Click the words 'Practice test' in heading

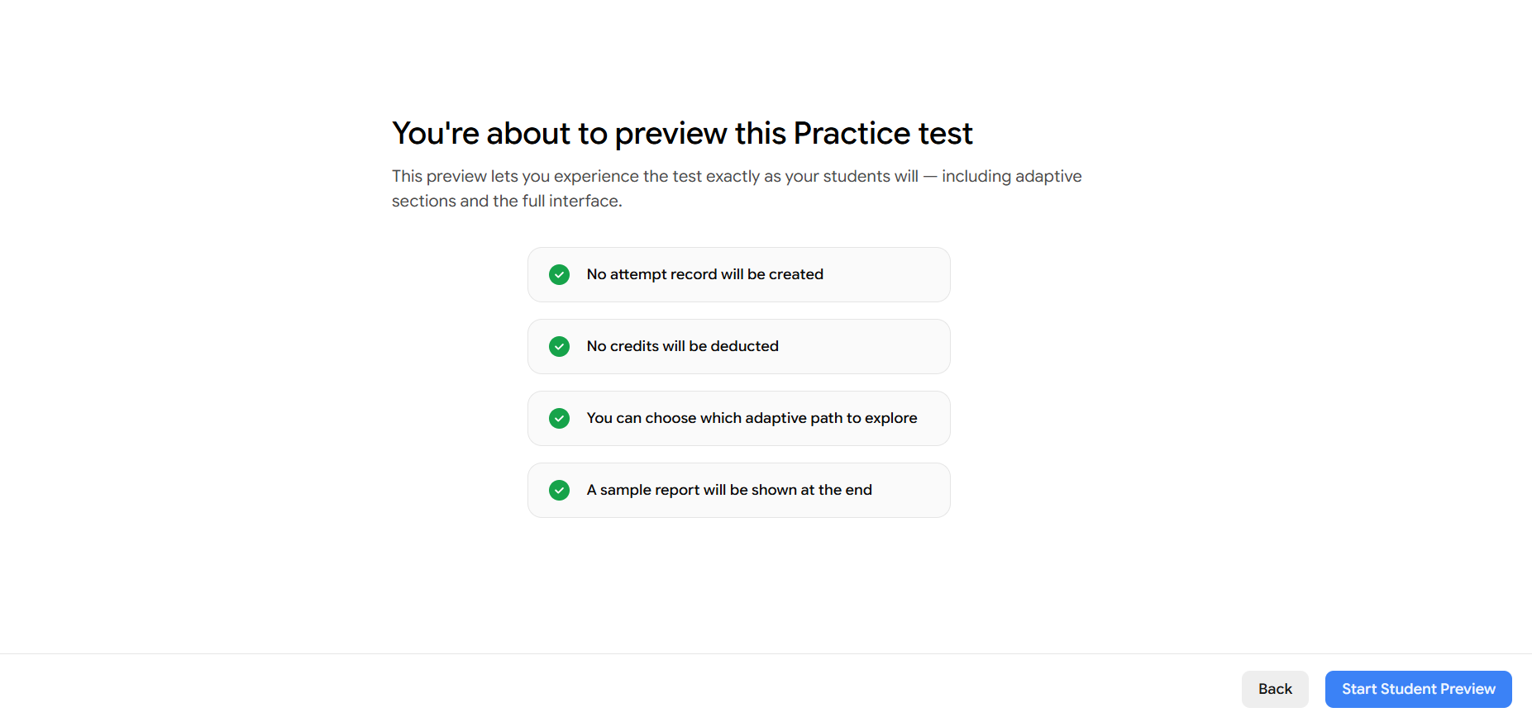pyautogui.click(x=883, y=134)
